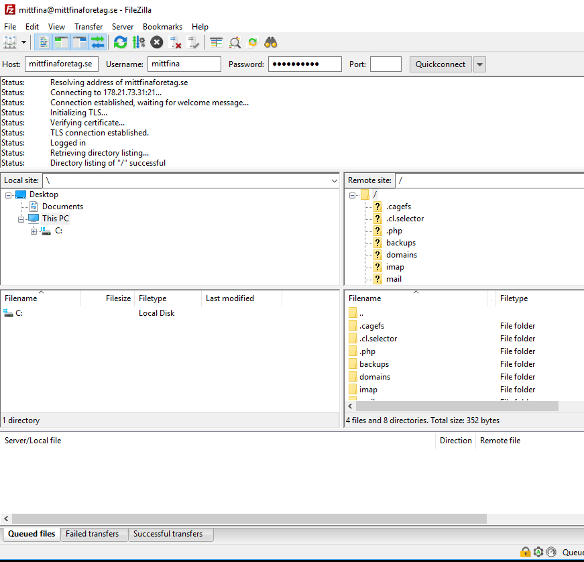
Task: Open the Local site path dropdown
Action: pyautogui.click(x=334, y=180)
